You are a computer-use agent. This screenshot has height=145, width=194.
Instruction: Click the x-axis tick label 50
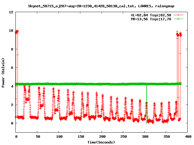(38, 137)
